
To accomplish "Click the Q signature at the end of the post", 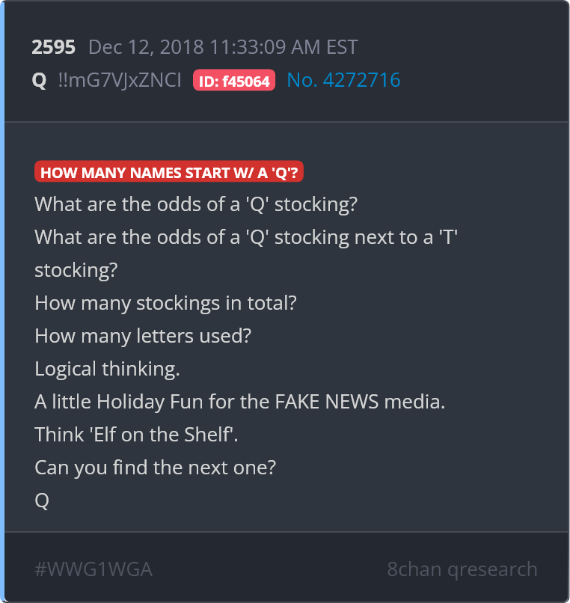I will (x=42, y=501).
